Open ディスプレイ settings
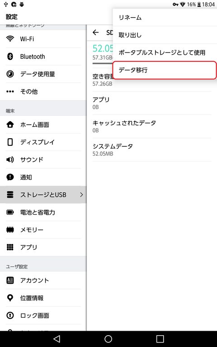 (x=43, y=142)
